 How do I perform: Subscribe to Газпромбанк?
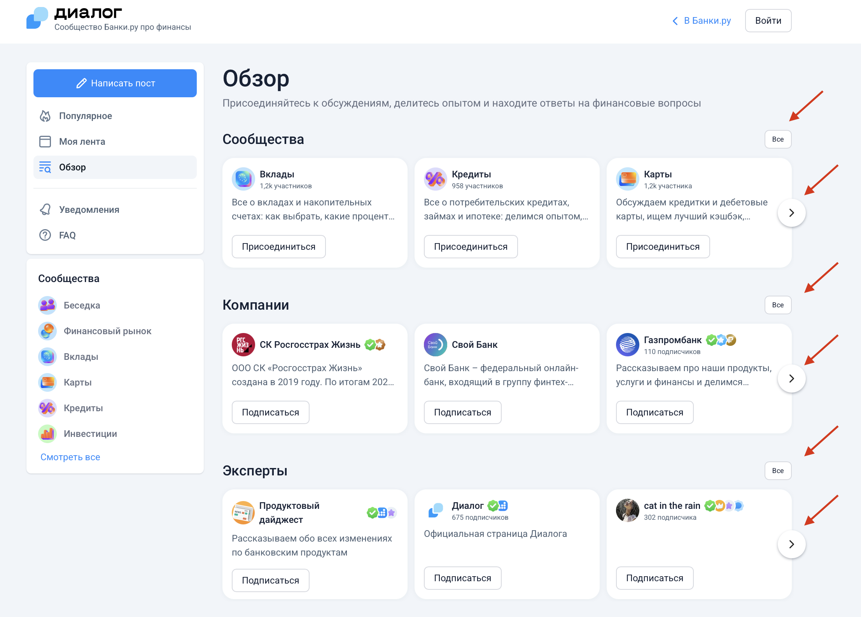coord(654,412)
